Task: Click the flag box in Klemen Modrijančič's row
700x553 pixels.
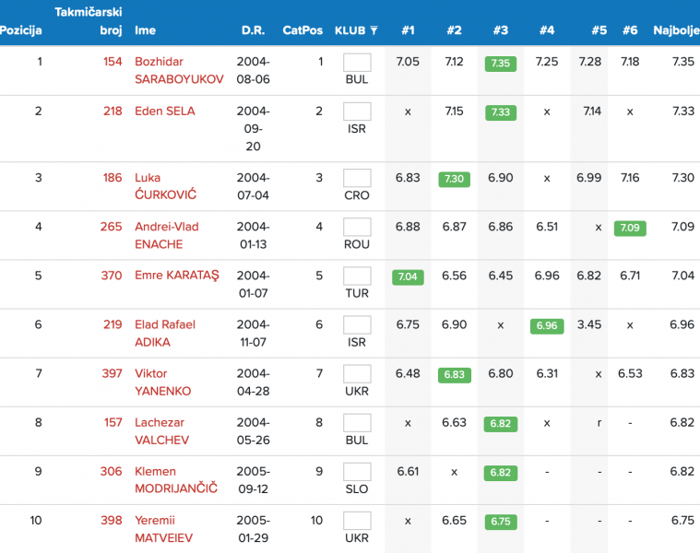Action: pos(357,471)
